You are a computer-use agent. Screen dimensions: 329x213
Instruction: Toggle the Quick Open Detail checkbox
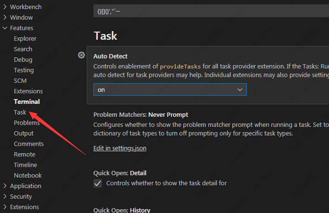pyautogui.click(x=98, y=183)
